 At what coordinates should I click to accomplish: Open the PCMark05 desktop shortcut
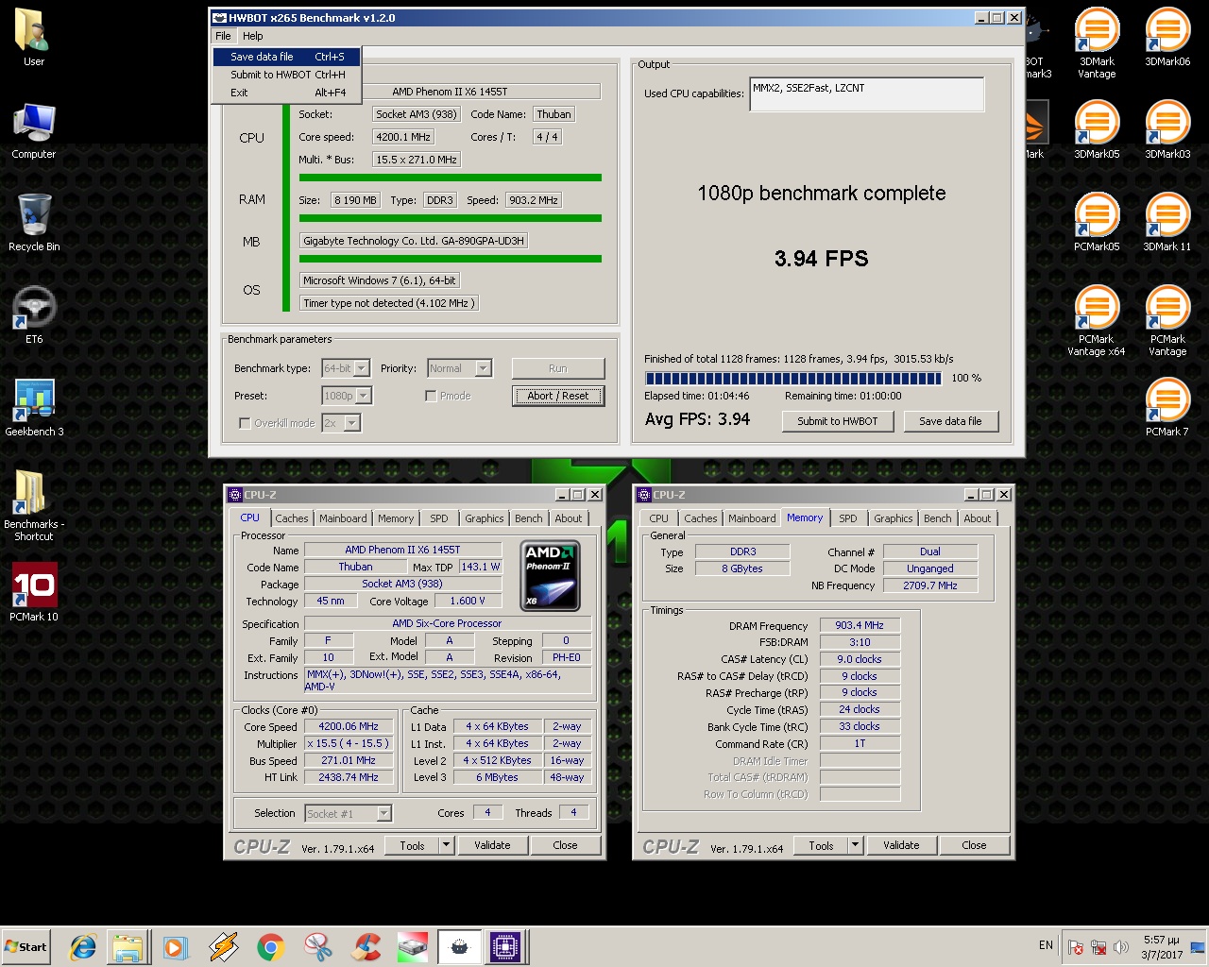click(x=1097, y=222)
